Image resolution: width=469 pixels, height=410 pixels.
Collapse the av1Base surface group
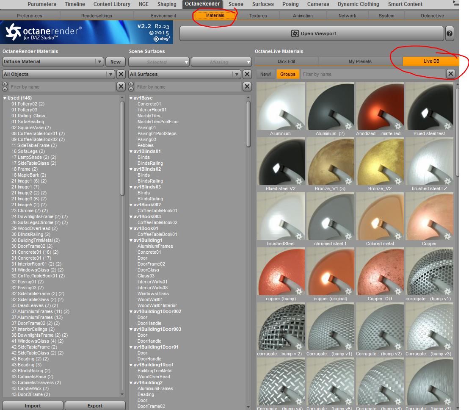[x=131, y=98]
